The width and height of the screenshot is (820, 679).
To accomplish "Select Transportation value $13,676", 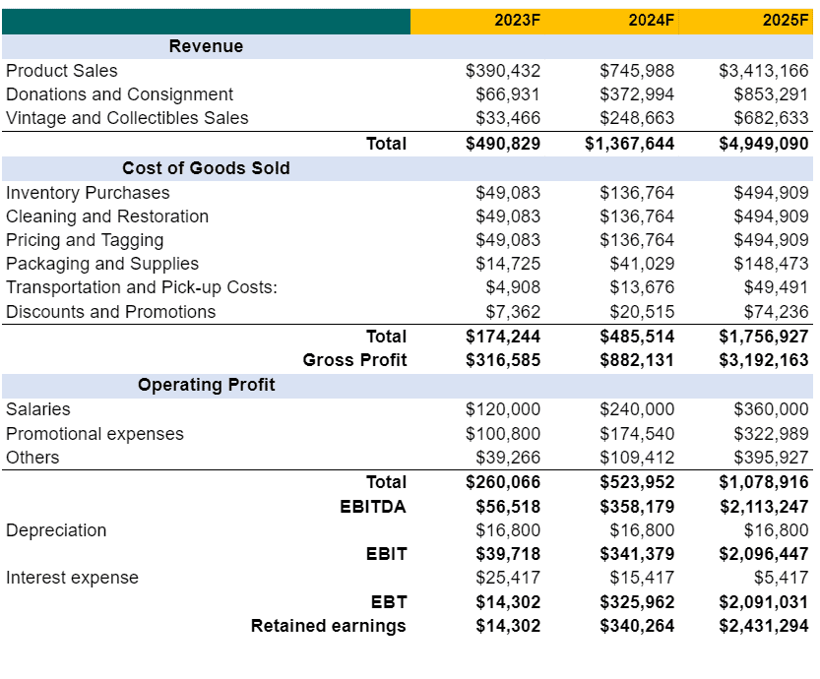I will tap(642, 287).
